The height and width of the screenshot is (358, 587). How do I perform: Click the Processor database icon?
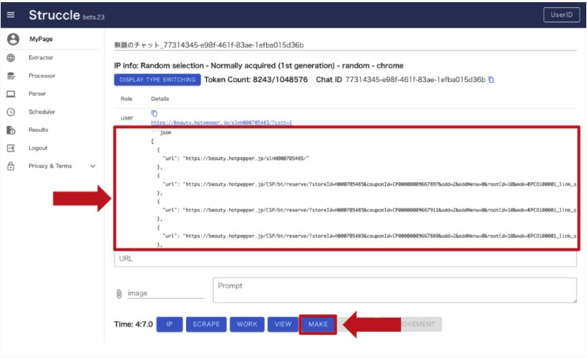click(x=11, y=76)
